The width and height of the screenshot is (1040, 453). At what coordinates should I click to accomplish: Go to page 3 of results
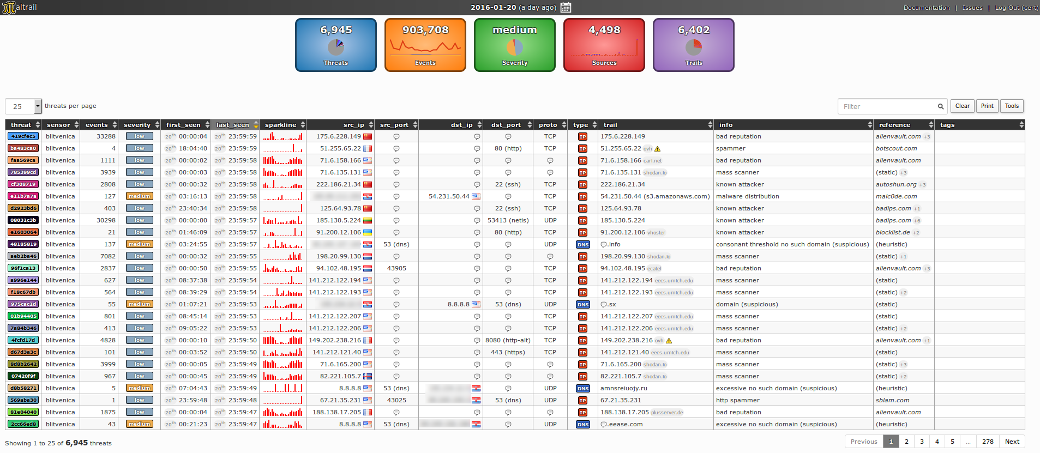[x=922, y=442]
